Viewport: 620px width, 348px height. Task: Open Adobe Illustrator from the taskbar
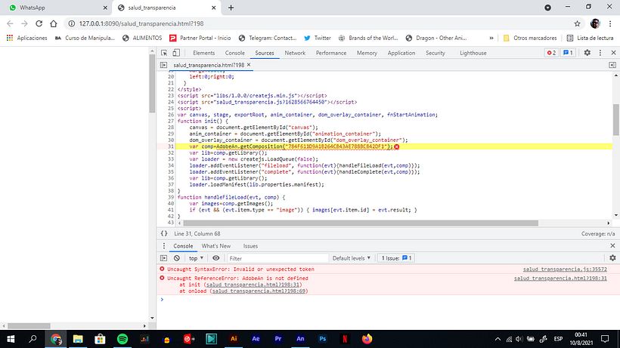[234, 339]
